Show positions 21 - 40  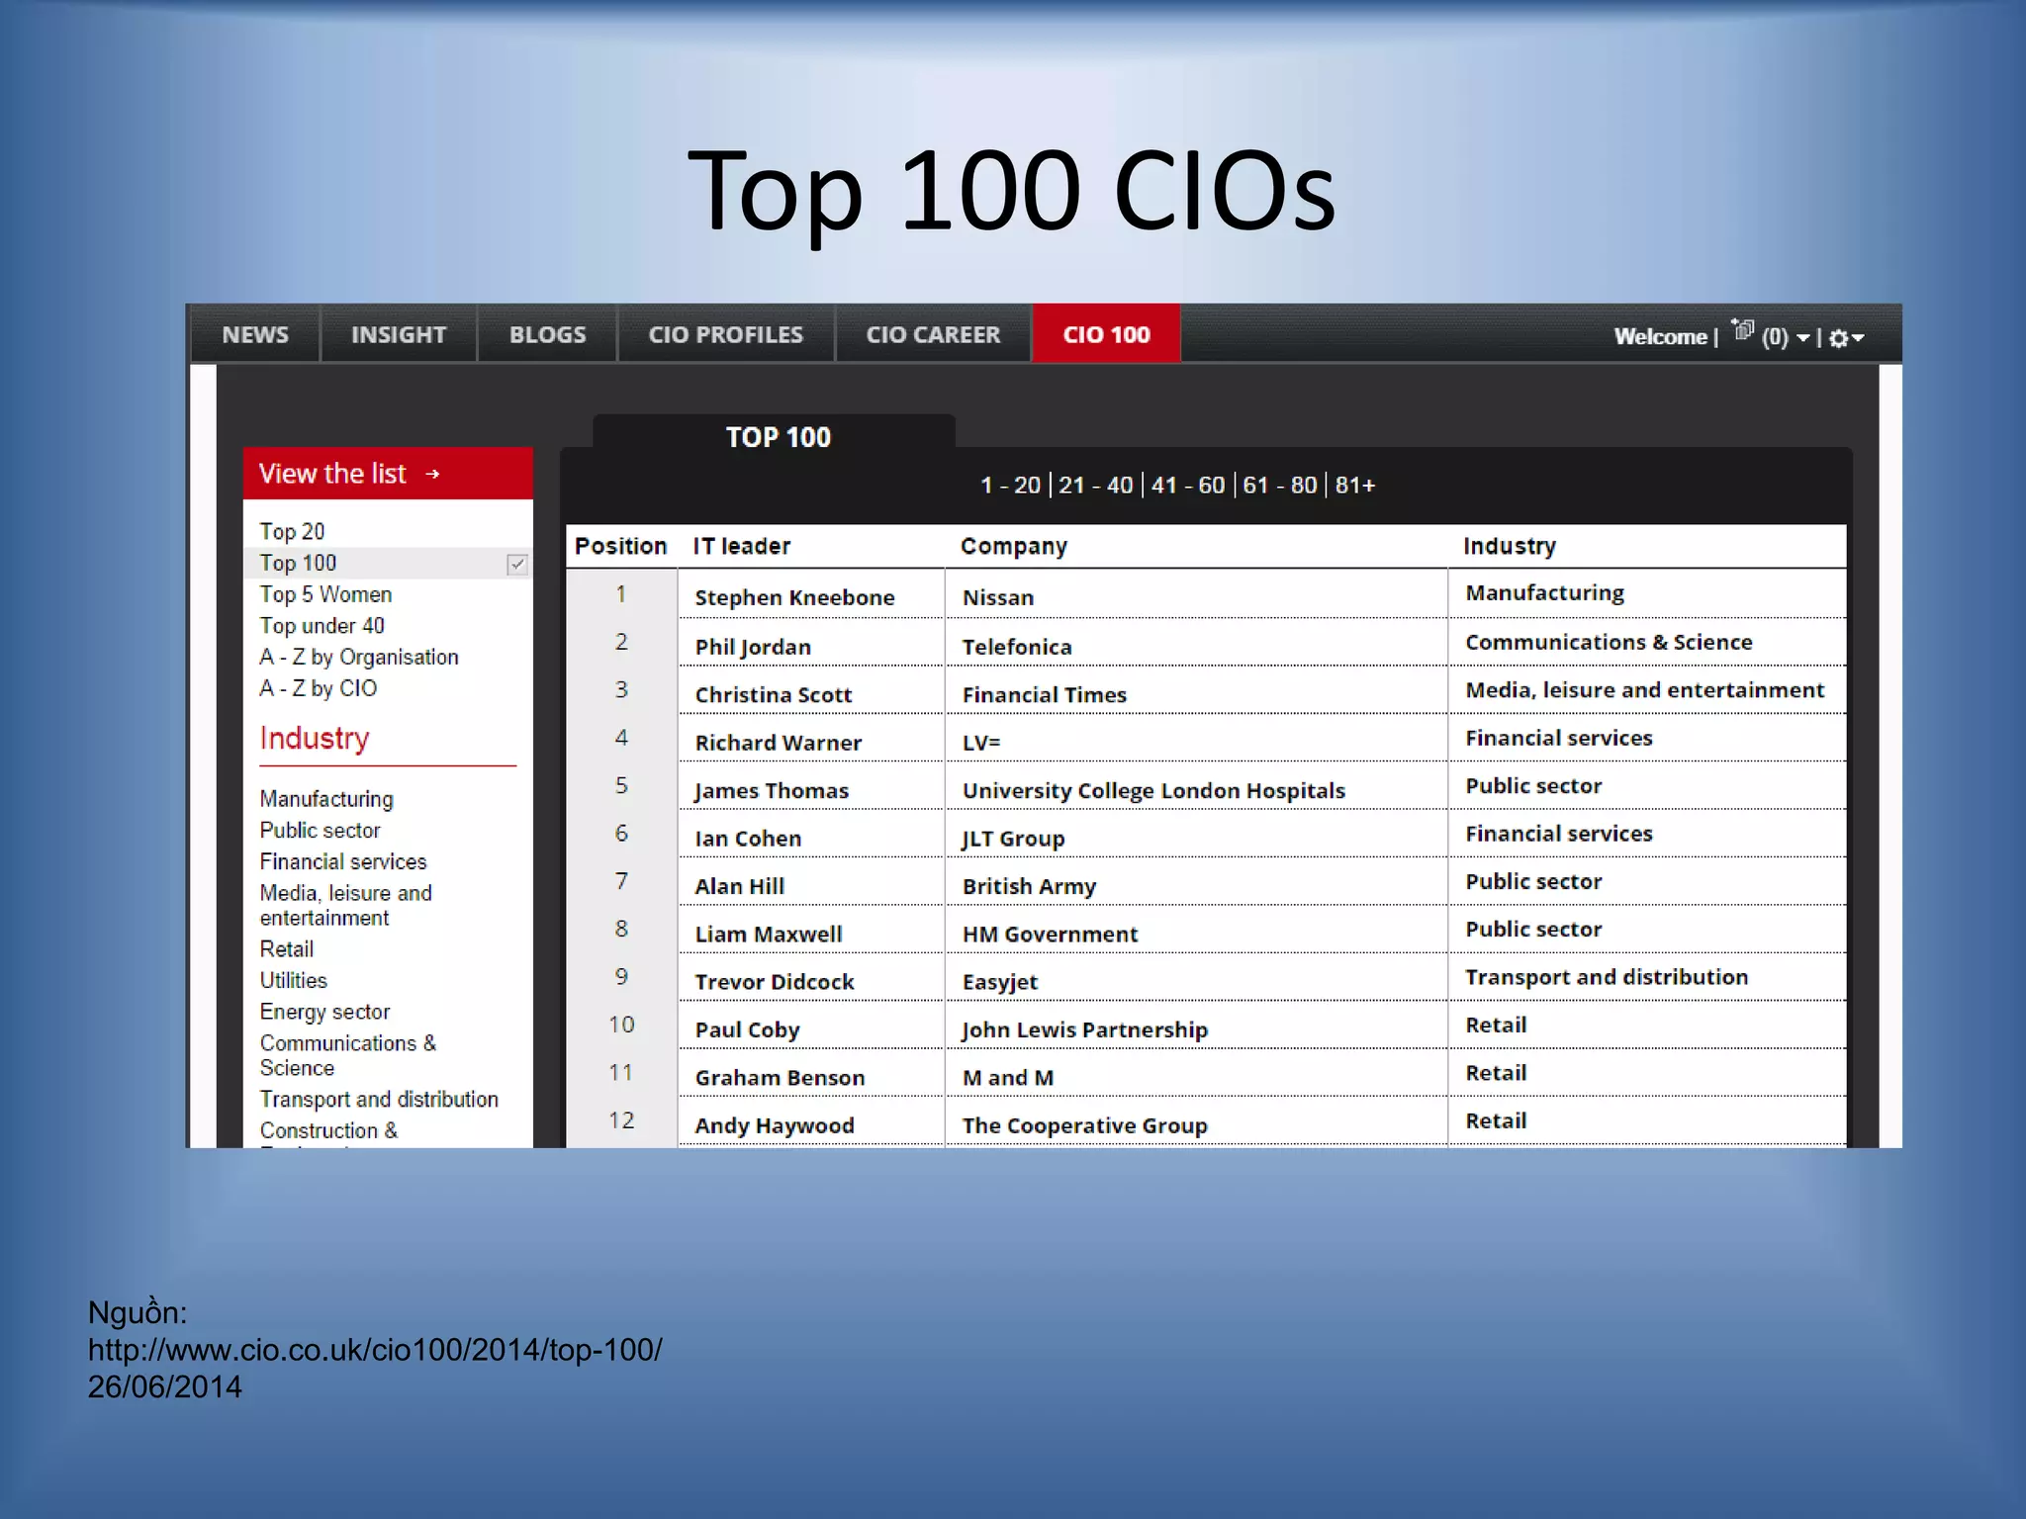click(1095, 486)
